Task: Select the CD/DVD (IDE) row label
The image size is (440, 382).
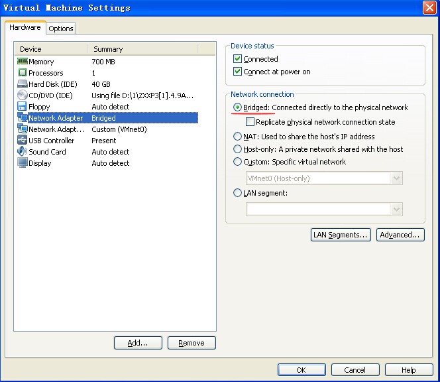Action: click(x=50, y=95)
